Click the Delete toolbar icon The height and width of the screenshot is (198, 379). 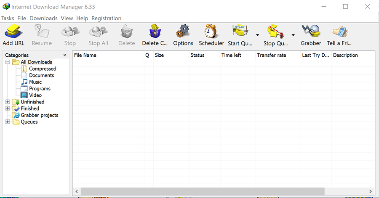pyautogui.click(x=126, y=32)
